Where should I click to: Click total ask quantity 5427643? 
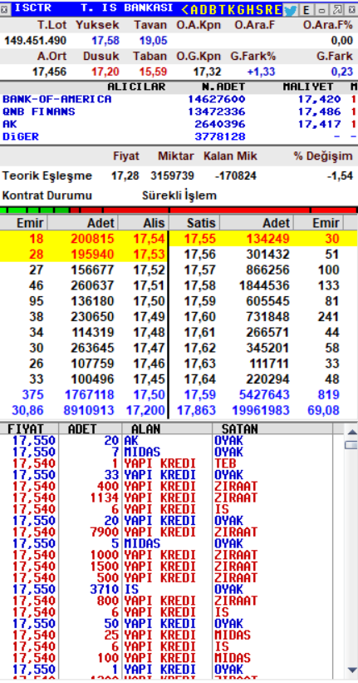pos(264,394)
